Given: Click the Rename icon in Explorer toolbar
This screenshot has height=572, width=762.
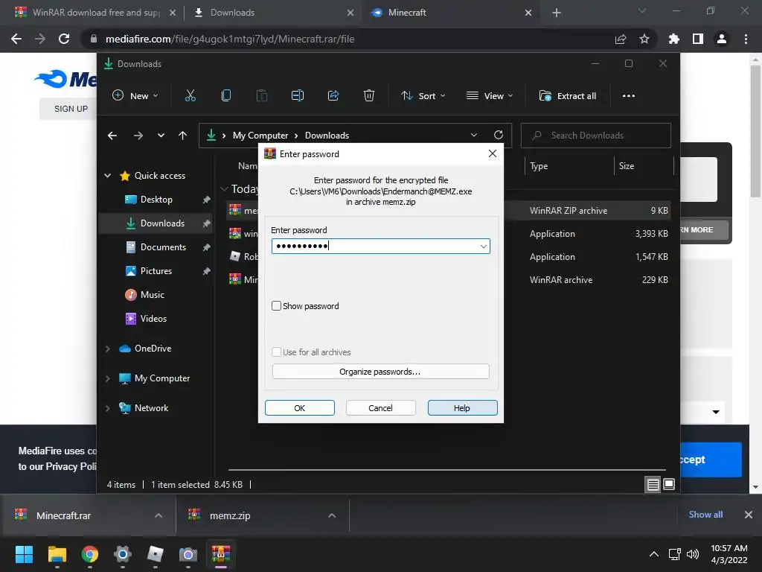Looking at the screenshot, I should 298,95.
